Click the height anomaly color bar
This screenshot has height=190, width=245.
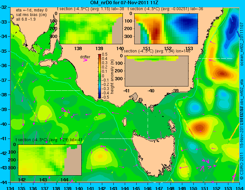click(100, 76)
